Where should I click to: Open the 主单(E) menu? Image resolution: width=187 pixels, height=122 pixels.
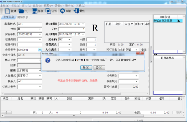[x=5, y=6]
